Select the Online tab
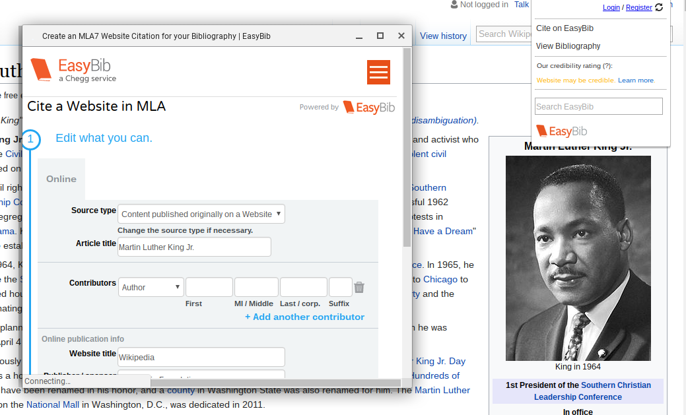Image resolution: width=686 pixels, height=415 pixels. pyautogui.click(x=61, y=179)
